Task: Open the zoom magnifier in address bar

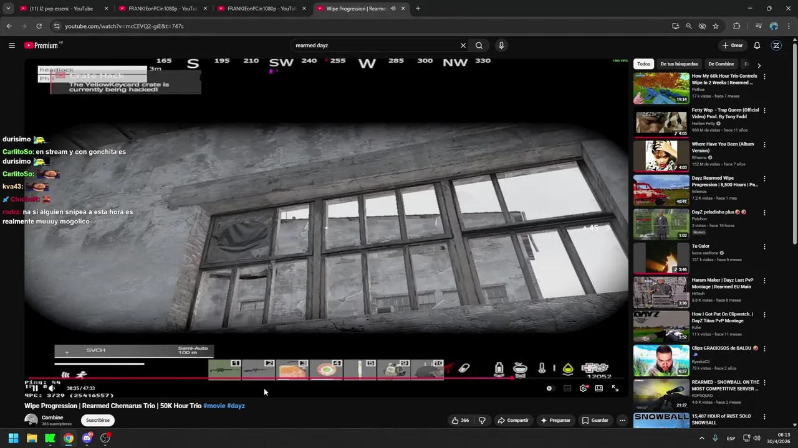Action: pos(689,26)
